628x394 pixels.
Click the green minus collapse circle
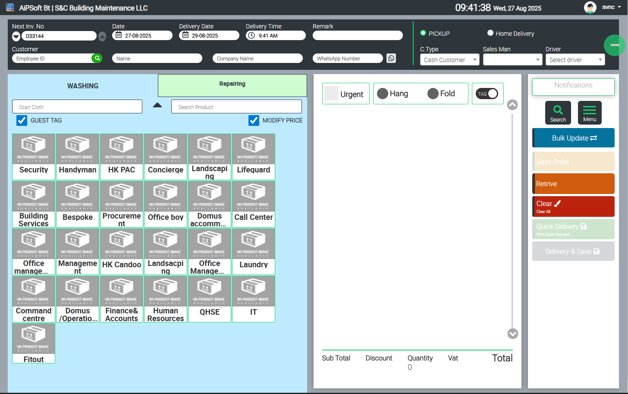click(615, 45)
